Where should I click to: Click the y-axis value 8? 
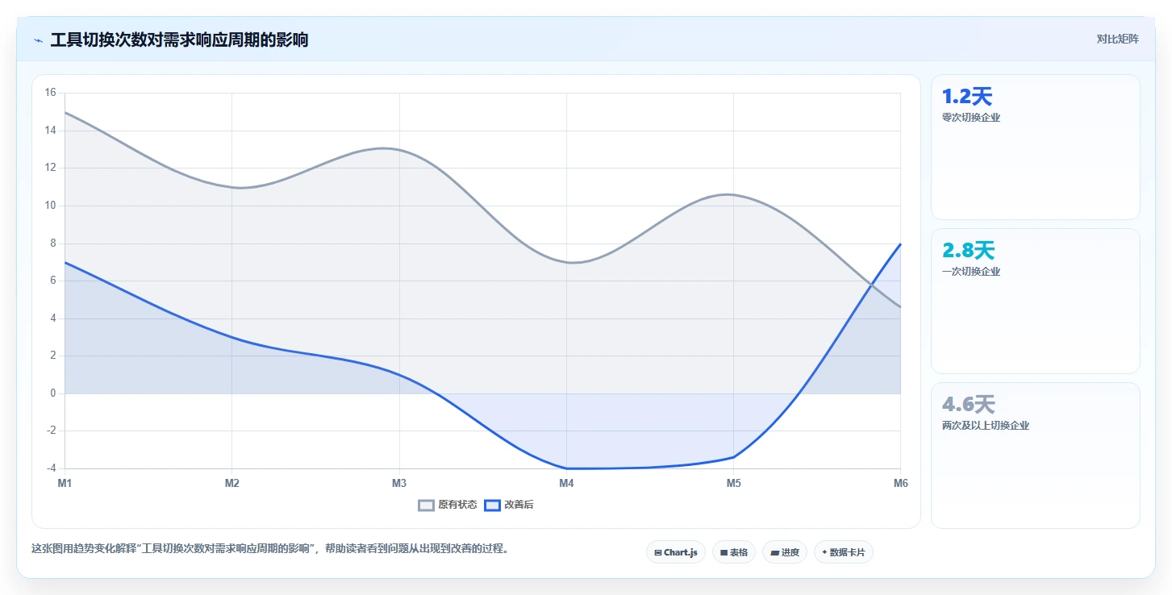coord(53,243)
